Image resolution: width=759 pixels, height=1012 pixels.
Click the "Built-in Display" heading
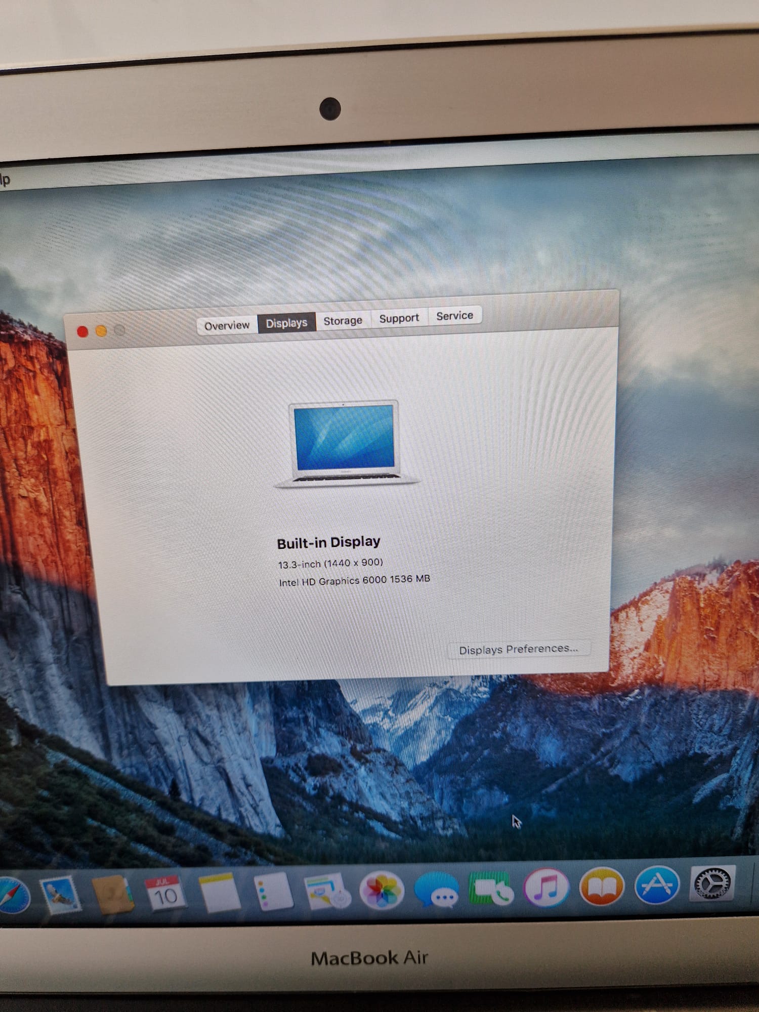click(329, 542)
